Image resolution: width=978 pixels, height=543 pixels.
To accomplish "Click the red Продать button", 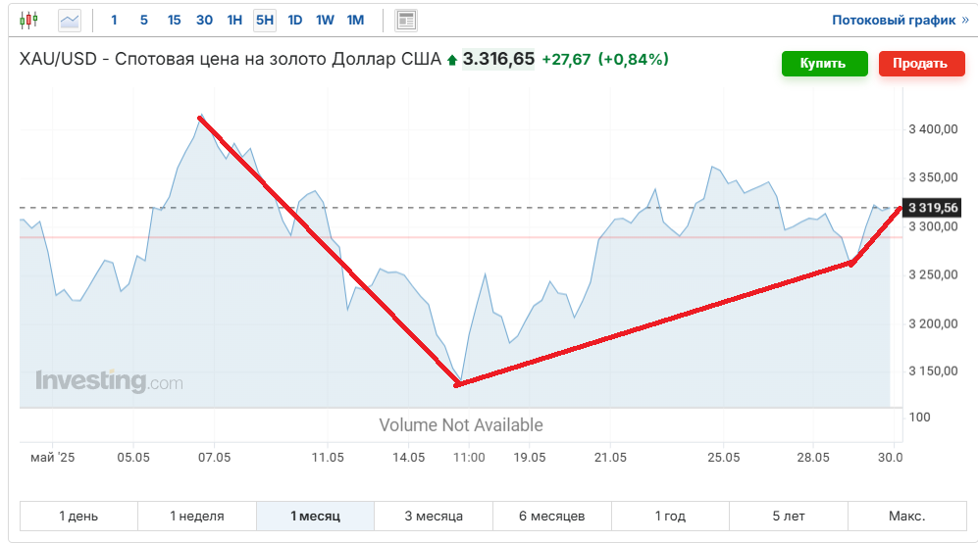I will tap(922, 64).
